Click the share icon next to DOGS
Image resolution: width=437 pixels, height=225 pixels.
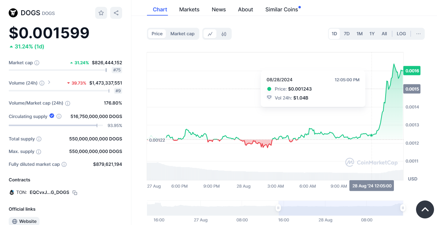click(x=116, y=13)
